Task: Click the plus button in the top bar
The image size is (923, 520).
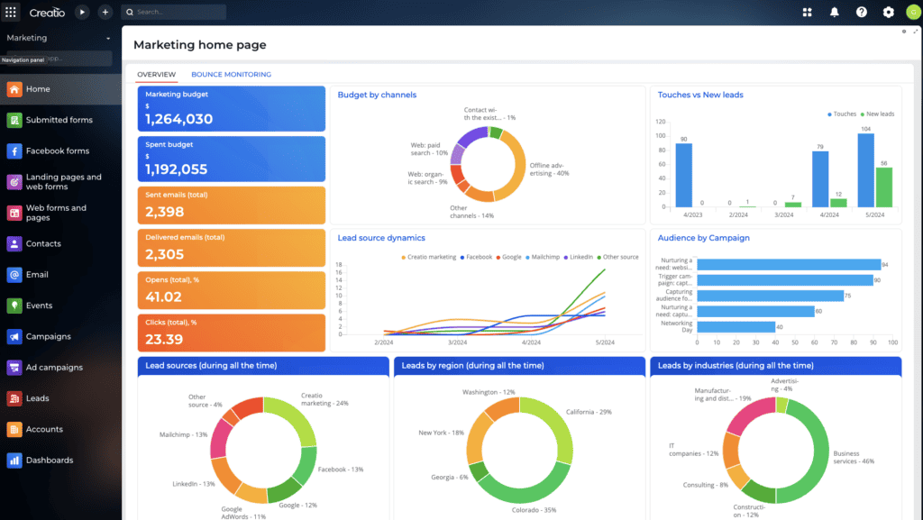Action: (104, 12)
